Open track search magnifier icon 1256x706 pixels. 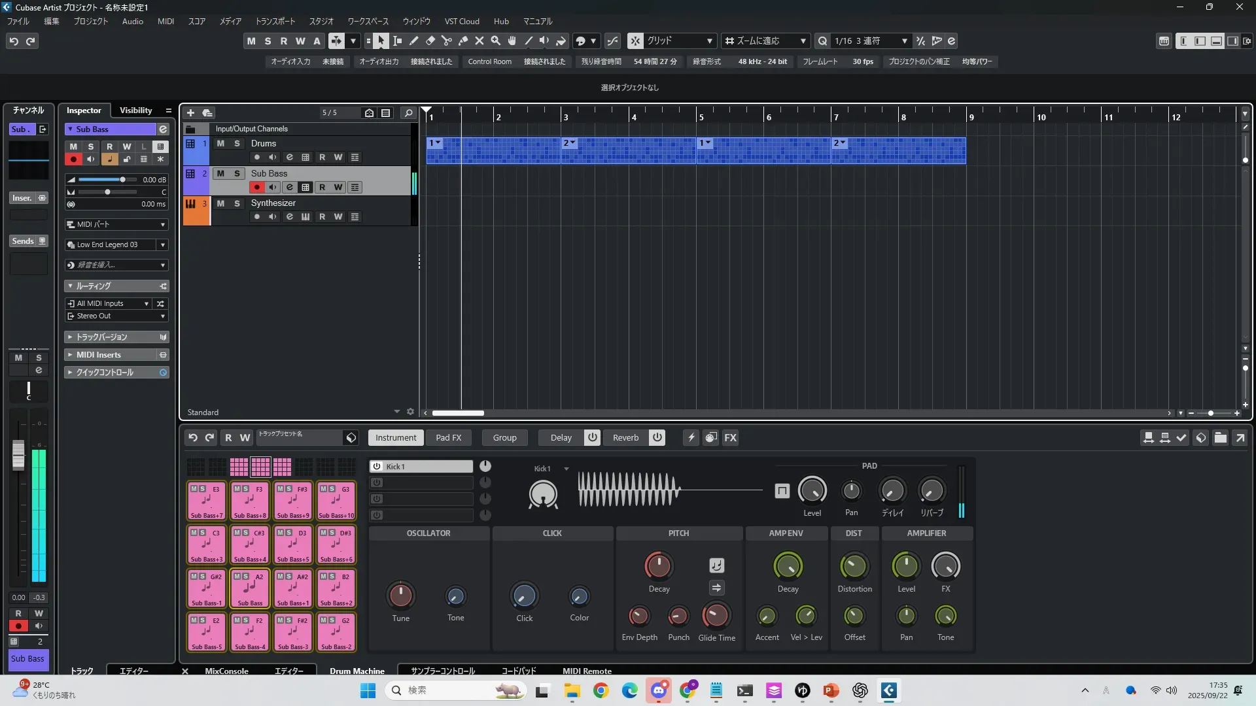408,113
